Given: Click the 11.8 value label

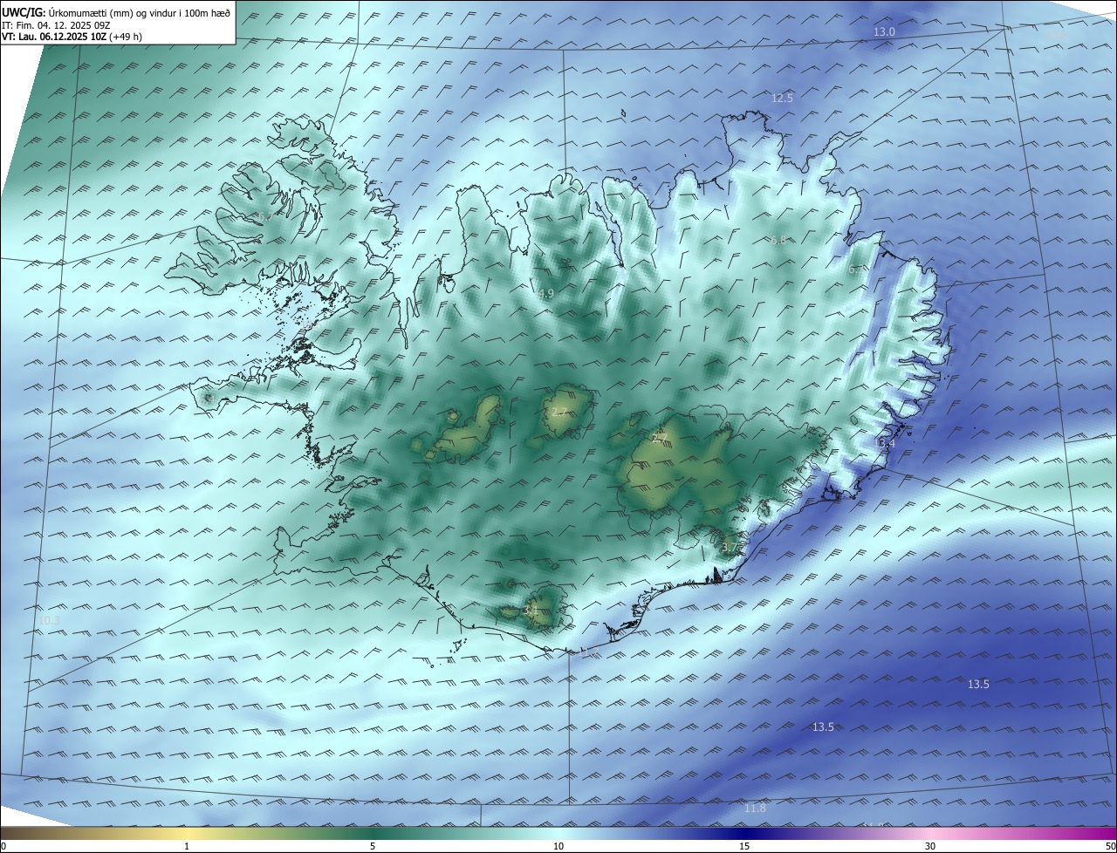Looking at the screenshot, I should point(755,809).
